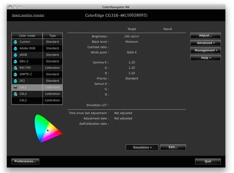The height and width of the screenshot is (173, 234).
Task: Select the SMPTE-C color mode
Action: point(37,74)
